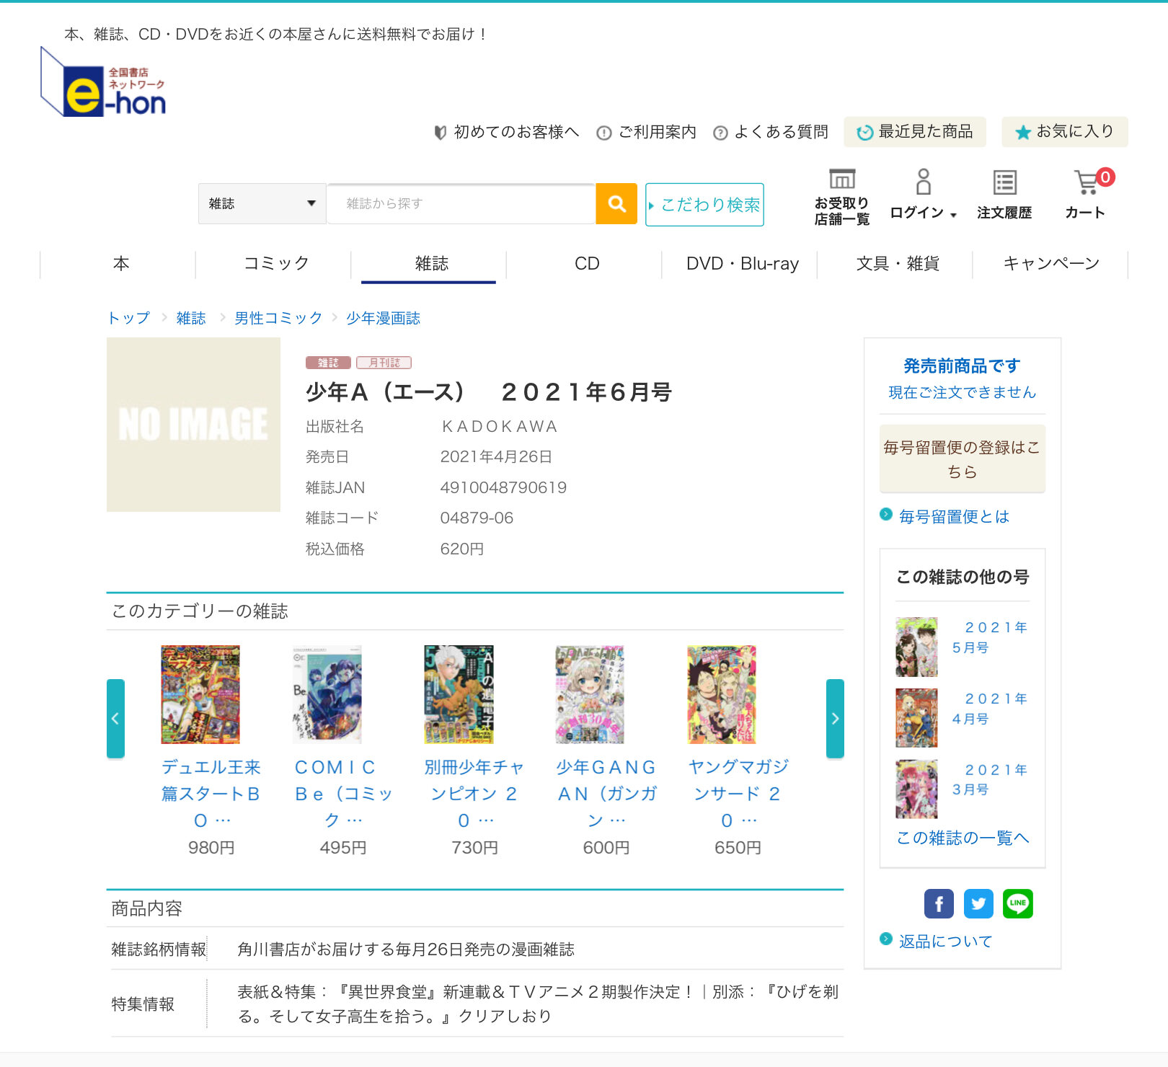Click 毎号留置便の登録はこちら button

pos(962,459)
